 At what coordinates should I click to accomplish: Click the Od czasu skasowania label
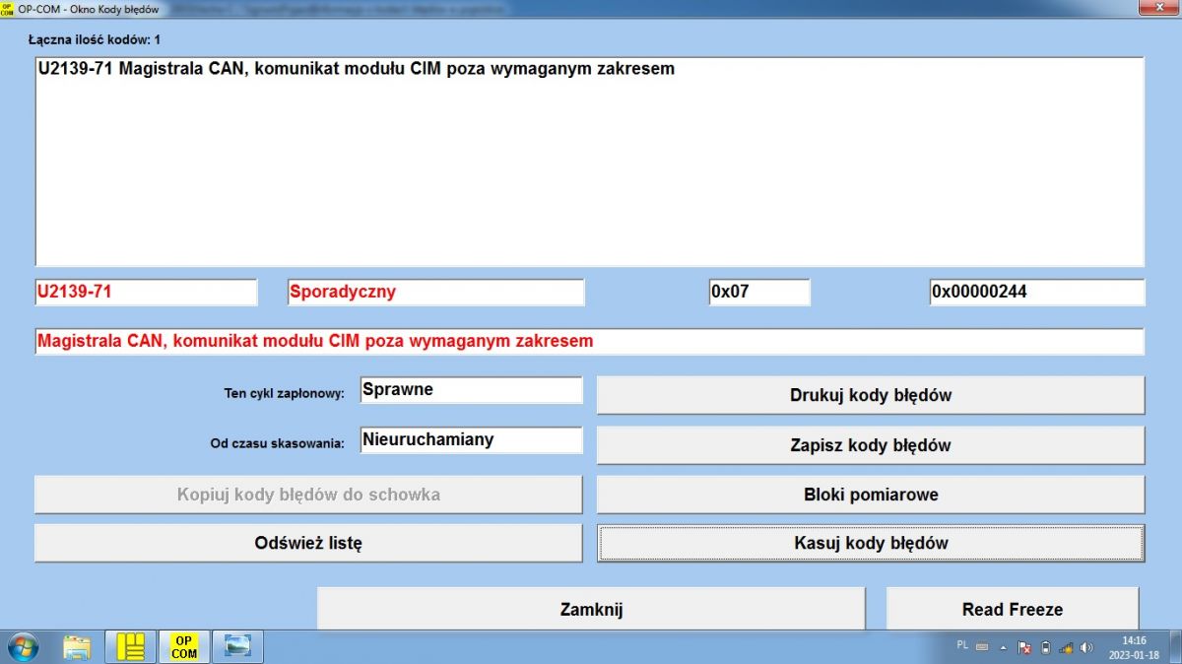[x=278, y=443]
